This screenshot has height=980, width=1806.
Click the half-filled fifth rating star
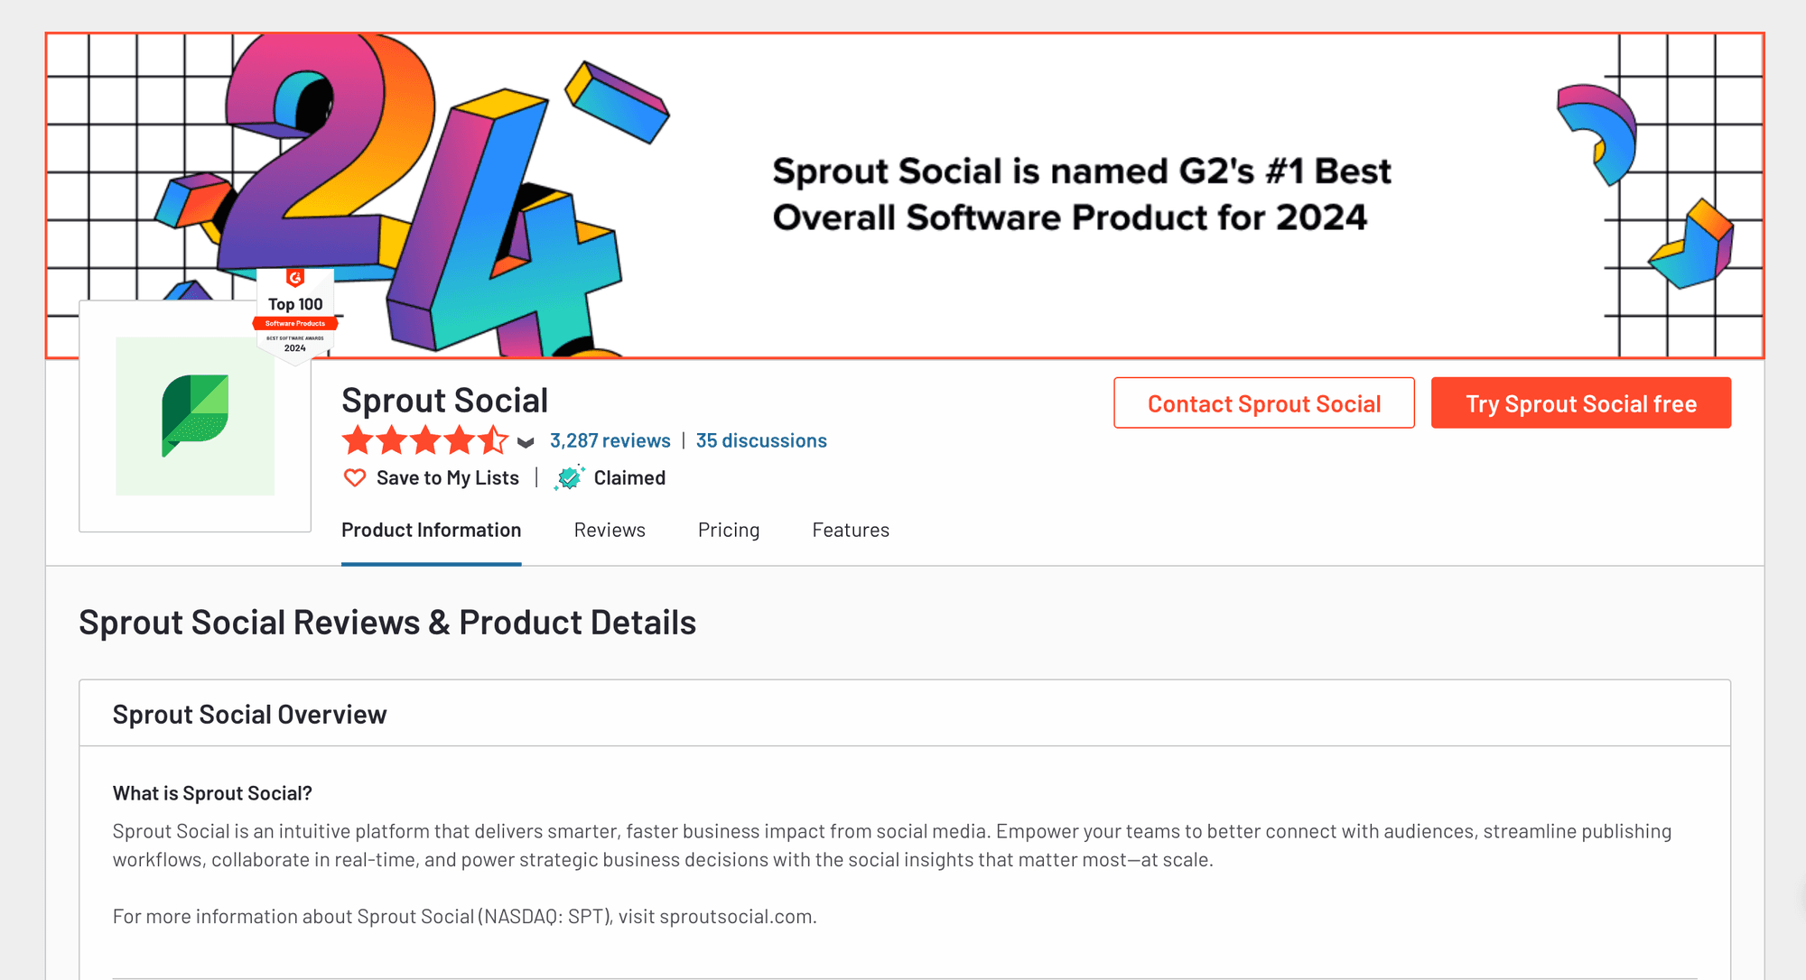[x=493, y=440]
